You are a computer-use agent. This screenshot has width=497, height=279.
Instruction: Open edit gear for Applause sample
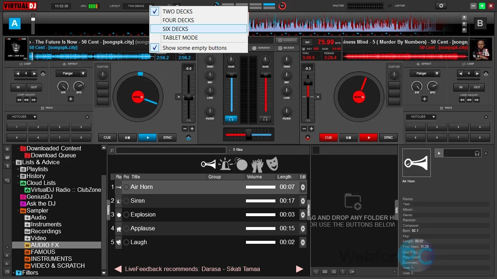pyautogui.click(x=303, y=229)
